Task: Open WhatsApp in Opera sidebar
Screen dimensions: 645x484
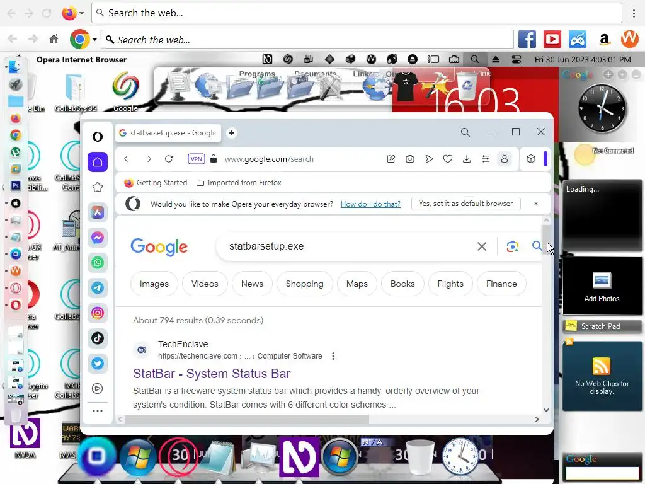Action: (98, 263)
